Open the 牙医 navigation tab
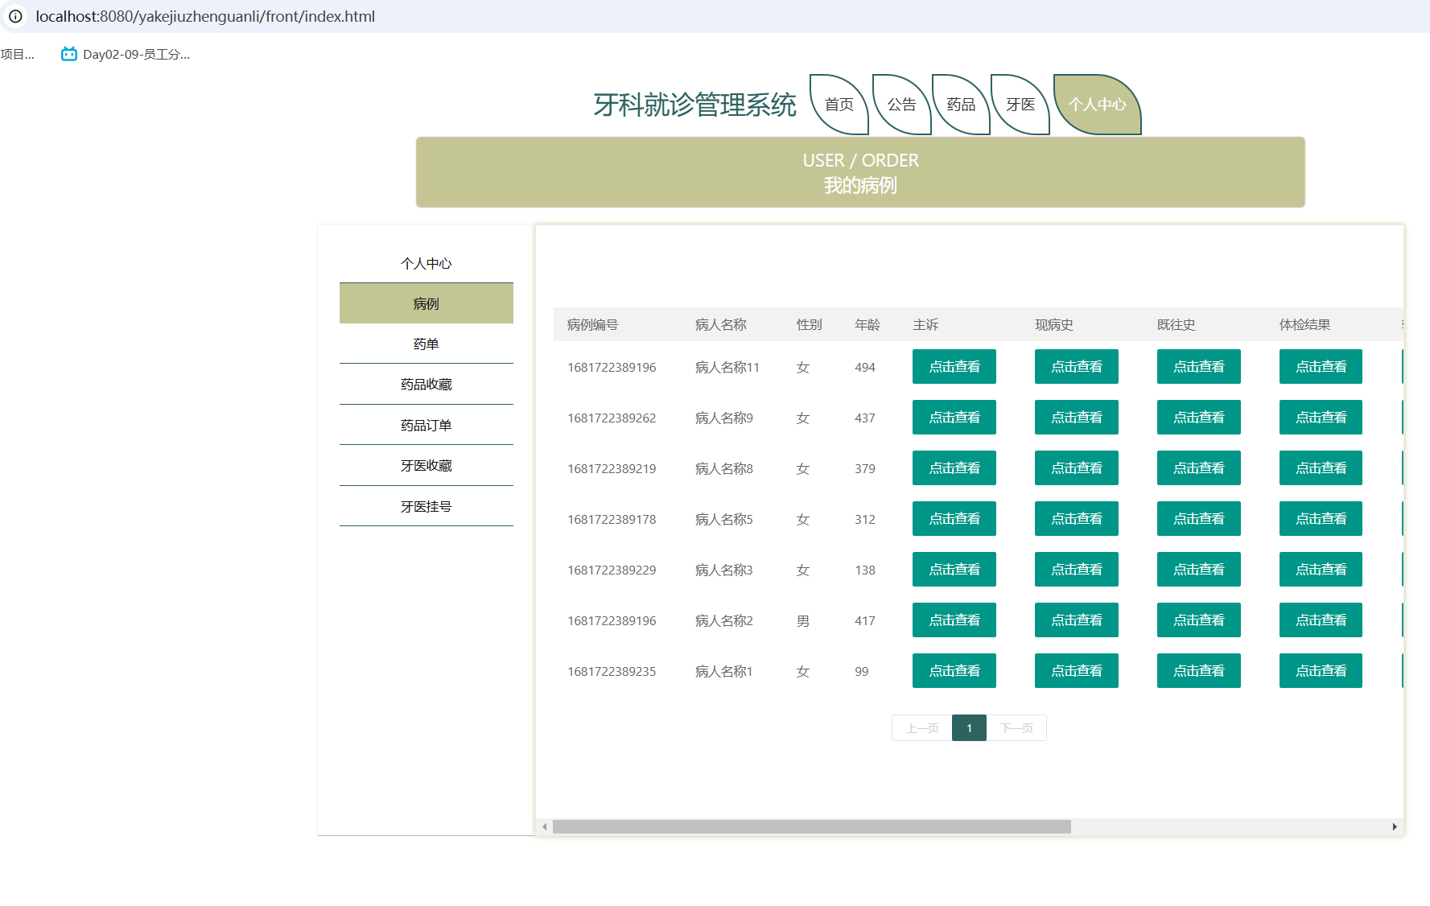This screenshot has width=1430, height=906. coord(1020,105)
